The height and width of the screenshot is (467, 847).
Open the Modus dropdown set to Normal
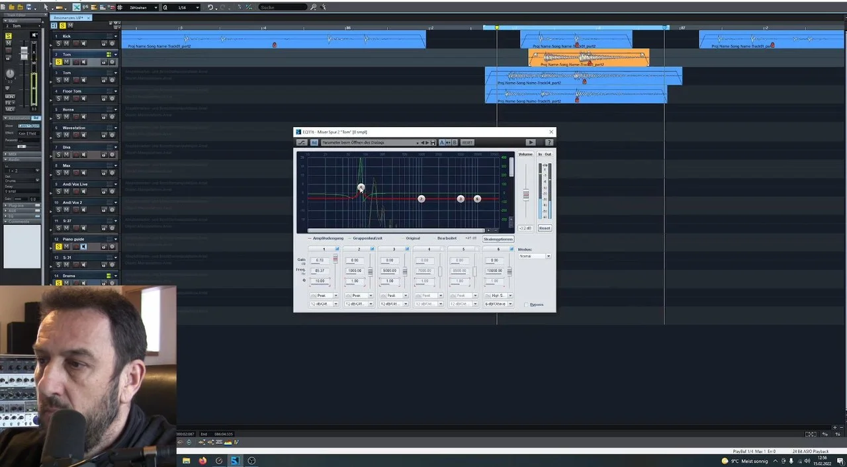535,256
